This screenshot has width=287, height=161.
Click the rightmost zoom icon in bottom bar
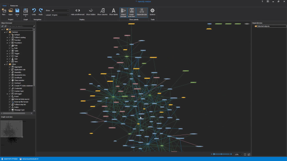tap(249, 154)
